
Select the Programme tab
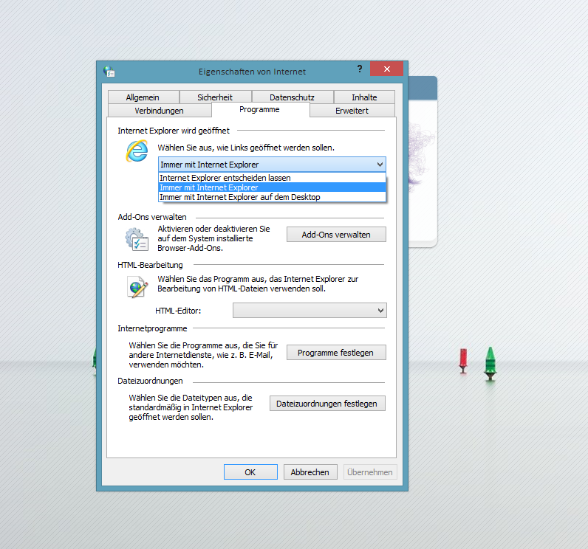click(x=260, y=110)
